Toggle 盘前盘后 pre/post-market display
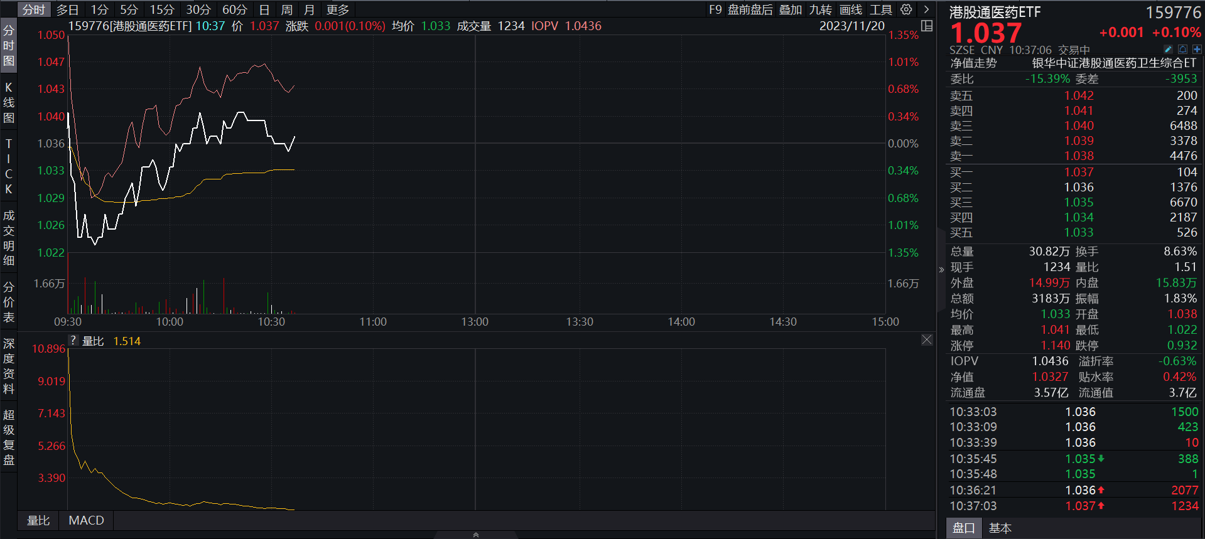Image resolution: width=1205 pixels, height=539 pixels. 750,9
